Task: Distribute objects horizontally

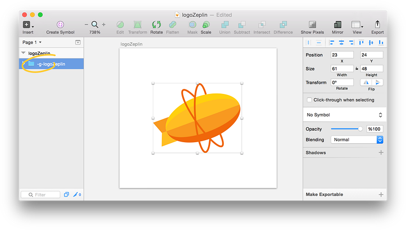Action: pyautogui.click(x=309, y=43)
